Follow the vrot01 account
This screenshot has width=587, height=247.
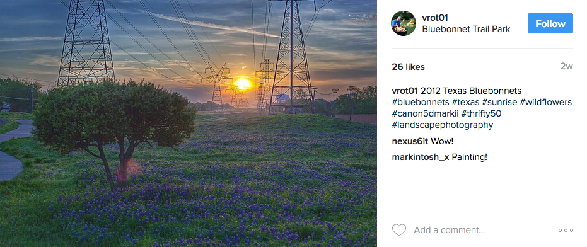pos(550,23)
